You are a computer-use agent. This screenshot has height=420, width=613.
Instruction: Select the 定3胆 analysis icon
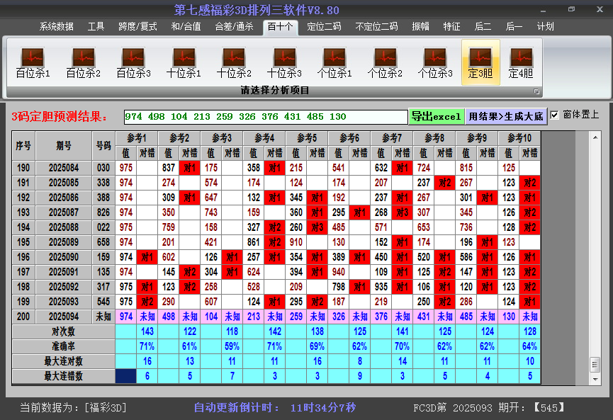tap(480, 62)
